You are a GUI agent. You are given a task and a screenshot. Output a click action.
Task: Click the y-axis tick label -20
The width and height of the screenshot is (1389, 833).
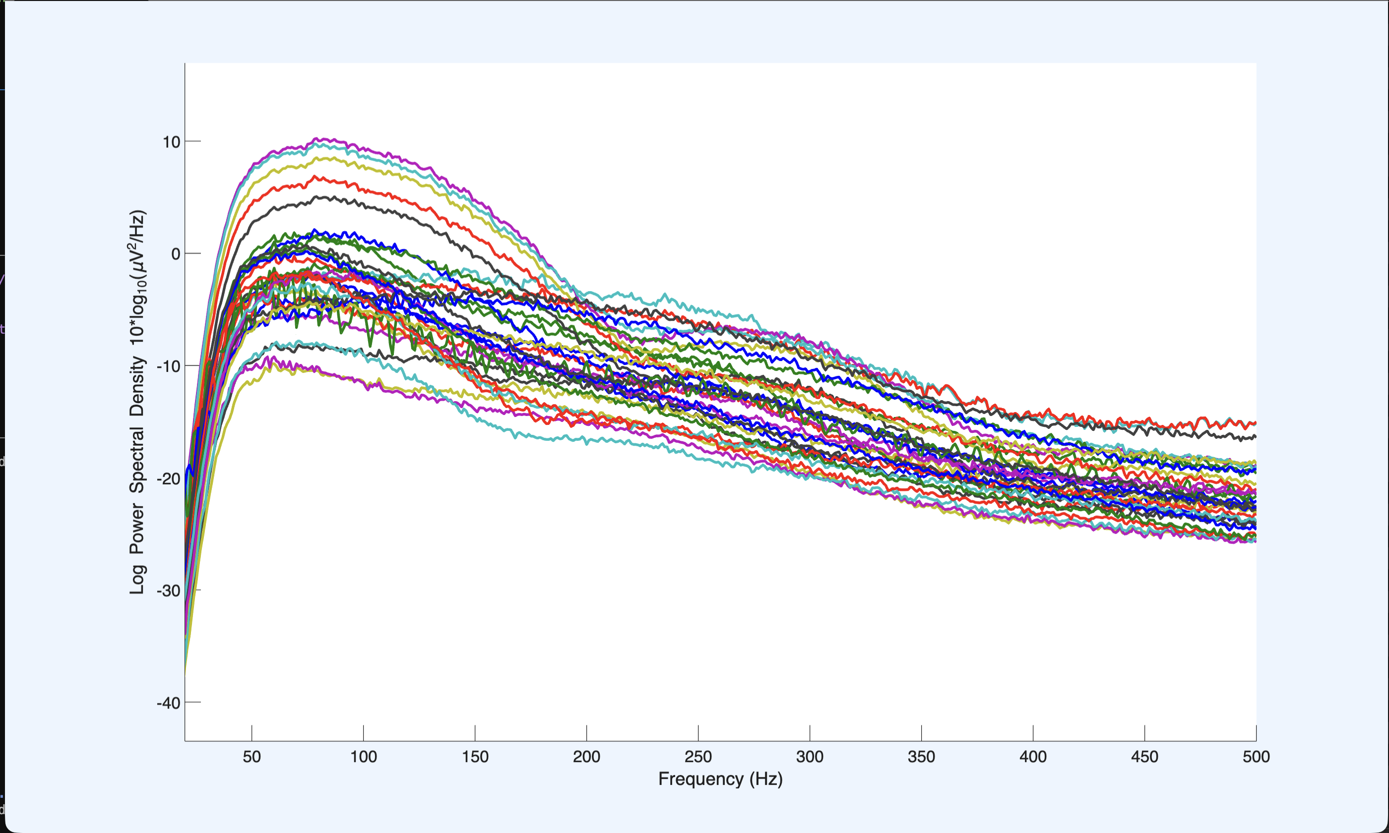click(169, 479)
